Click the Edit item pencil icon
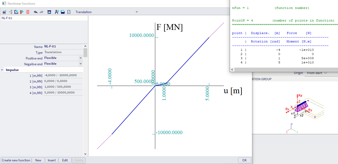Viewport: 338px width, 164px height. click(x=16, y=12)
